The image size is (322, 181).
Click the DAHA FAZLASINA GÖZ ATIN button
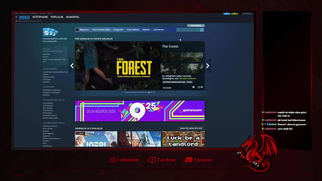point(191,128)
